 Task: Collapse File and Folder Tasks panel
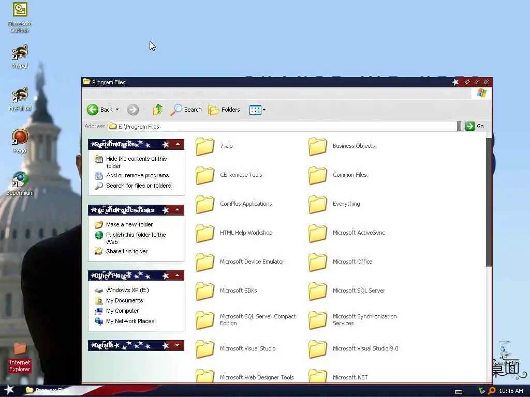tap(178, 210)
